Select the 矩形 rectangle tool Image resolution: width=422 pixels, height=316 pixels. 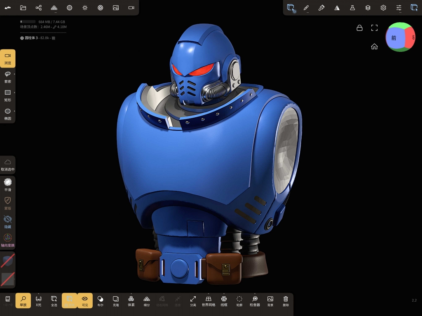click(x=7, y=95)
